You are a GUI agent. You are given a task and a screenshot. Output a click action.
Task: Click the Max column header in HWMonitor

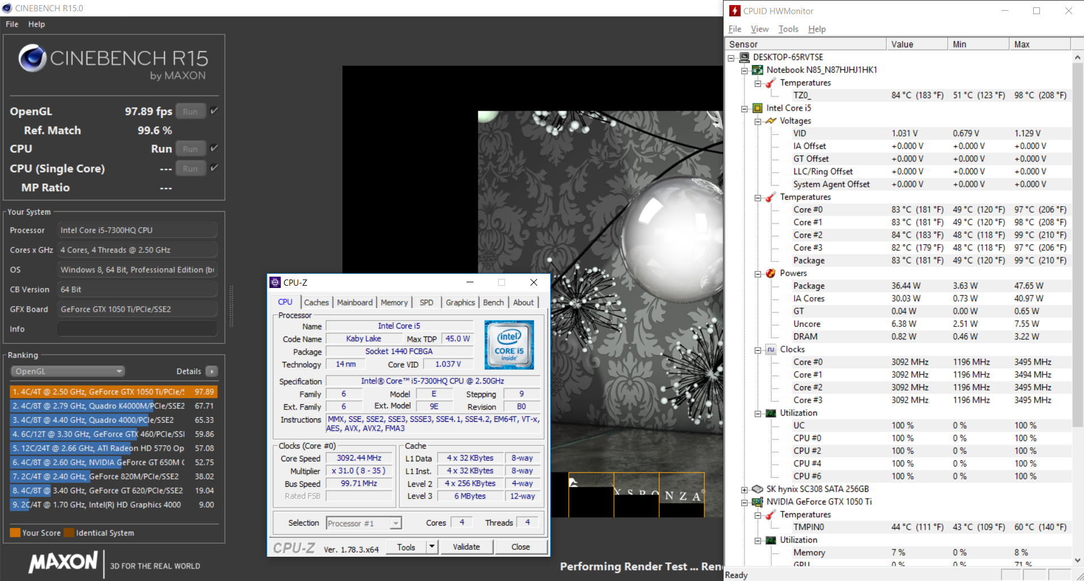tap(1039, 44)
